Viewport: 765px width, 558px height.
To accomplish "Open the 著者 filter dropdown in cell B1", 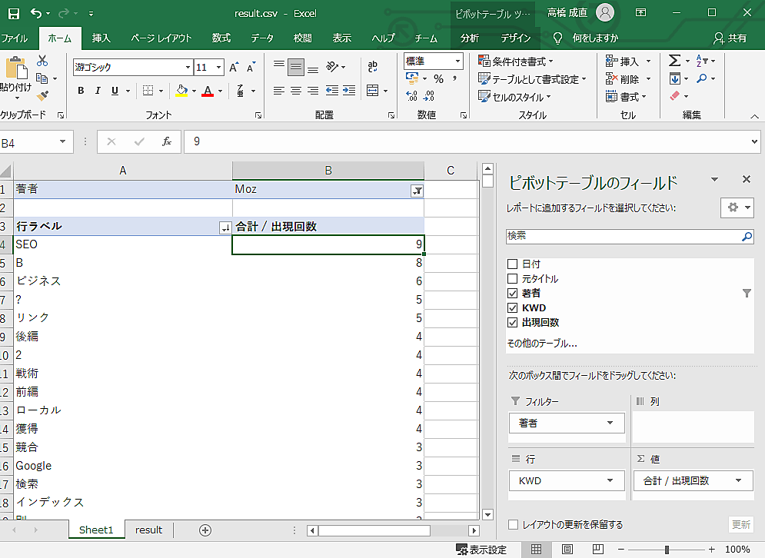I will click(x=417, y=191).
